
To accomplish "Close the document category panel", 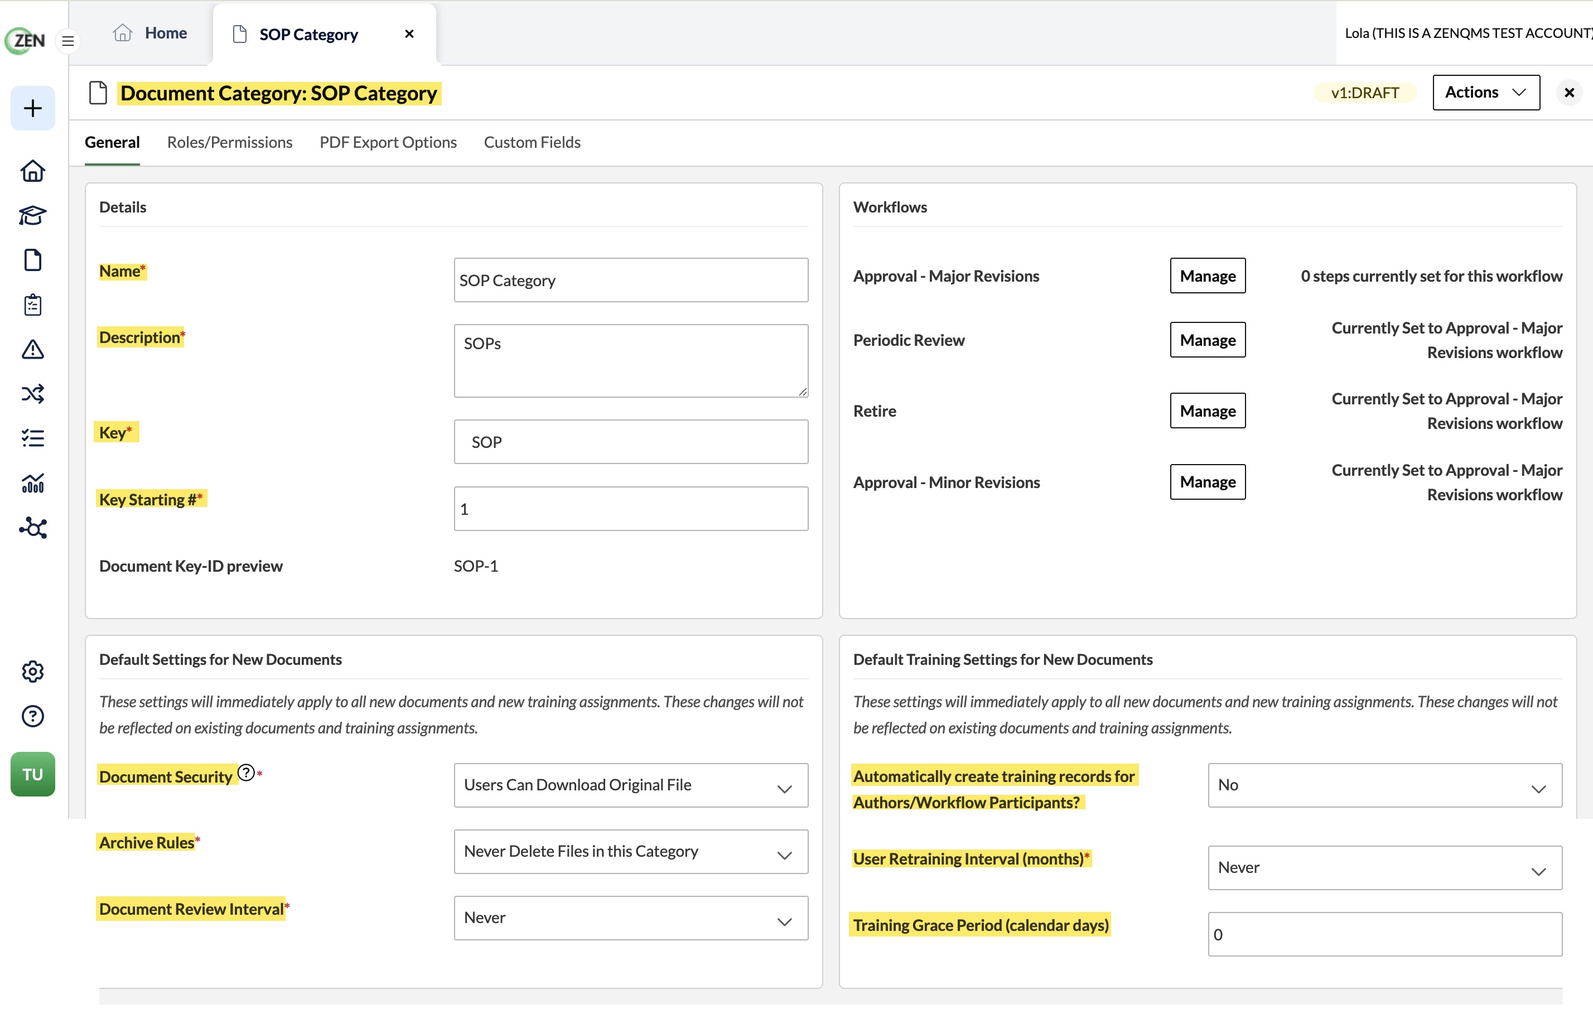I will coord(1568,93).
